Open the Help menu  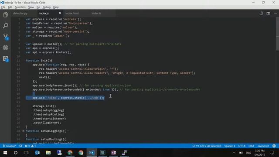coord(56,7)
